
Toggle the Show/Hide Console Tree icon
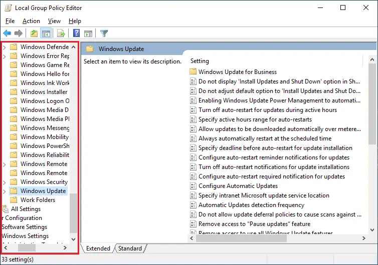[x=46, y=33]
